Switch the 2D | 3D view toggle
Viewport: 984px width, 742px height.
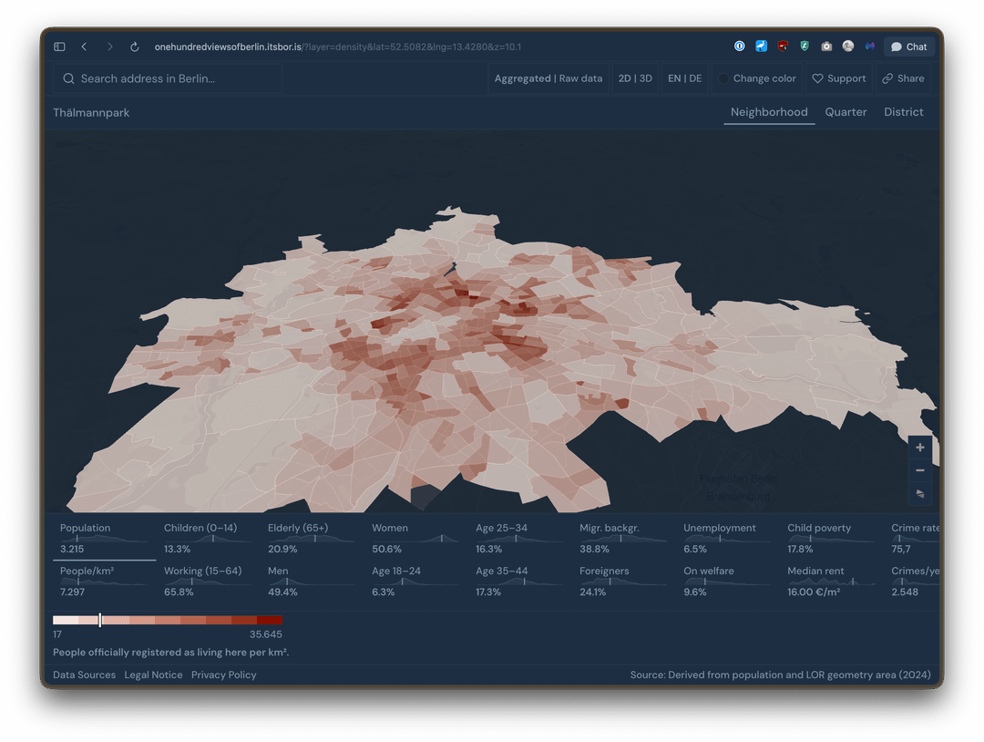635,78
